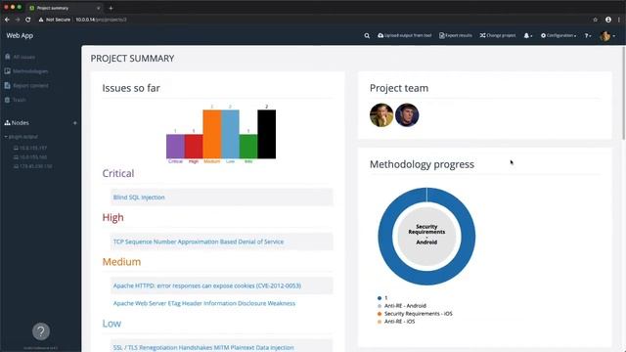Screen dimensions: 626x352
Task: Click the black bar in issues chart
Action: pos(267,134)
